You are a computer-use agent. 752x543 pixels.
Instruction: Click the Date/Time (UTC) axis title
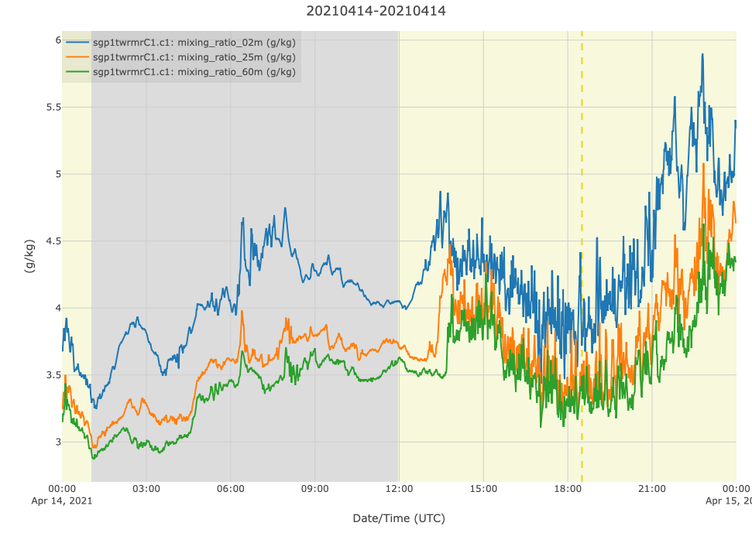click(399, 518)
